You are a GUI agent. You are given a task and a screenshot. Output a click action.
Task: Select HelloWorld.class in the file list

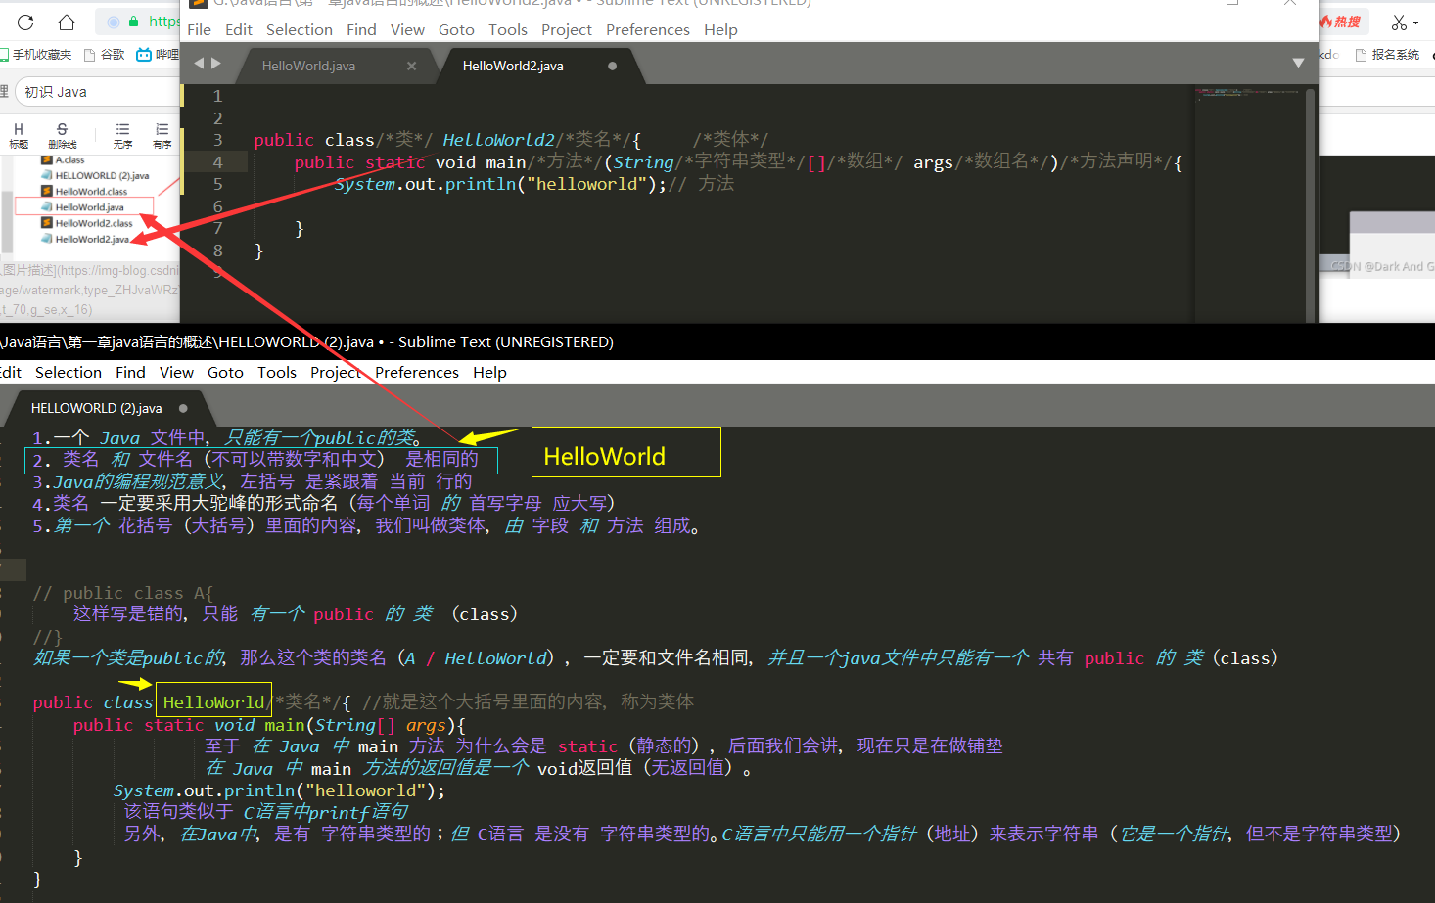tap(84, 192)
